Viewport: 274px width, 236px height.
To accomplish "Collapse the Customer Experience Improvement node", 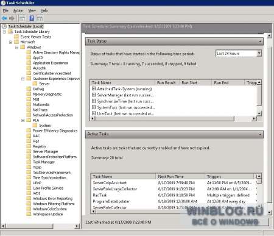I will pos(23,79).
